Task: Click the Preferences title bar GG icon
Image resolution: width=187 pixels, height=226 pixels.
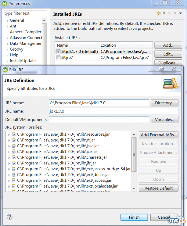Action: tap(4, 3)
